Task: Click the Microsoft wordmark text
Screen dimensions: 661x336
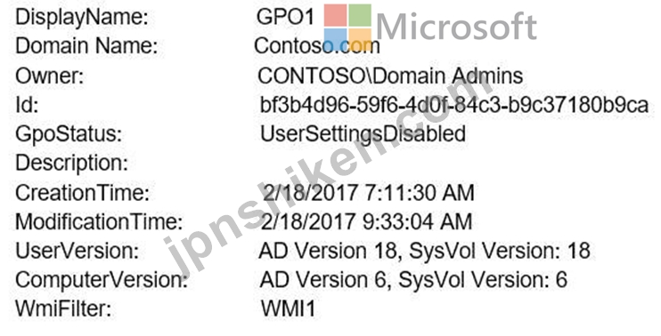Action: click(x=456, y=28)
